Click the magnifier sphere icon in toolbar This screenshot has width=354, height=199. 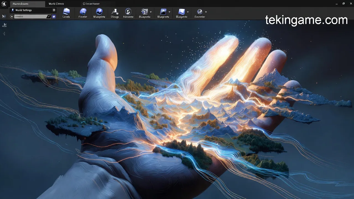(199, 12)
